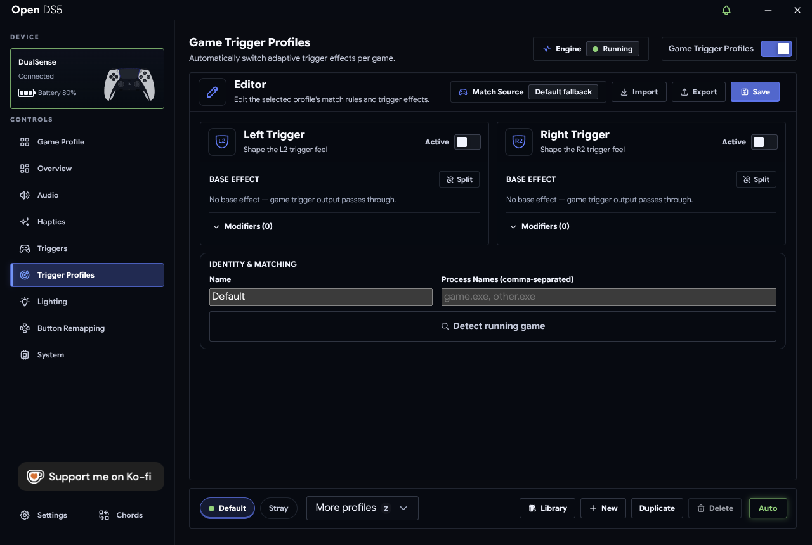812x545 pixels.
Task: Click the Export button
Action: coord(698,92)
